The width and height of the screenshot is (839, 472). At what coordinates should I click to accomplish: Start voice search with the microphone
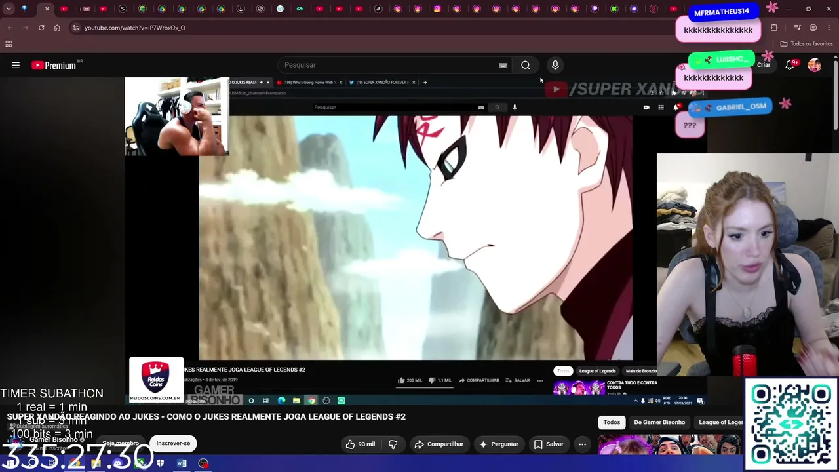coord(555,65)
